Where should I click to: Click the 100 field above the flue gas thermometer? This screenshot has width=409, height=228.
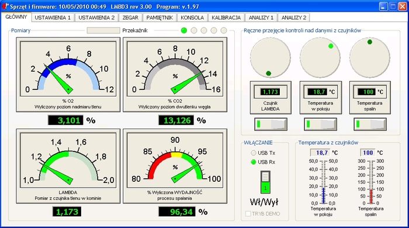(368, 153)
